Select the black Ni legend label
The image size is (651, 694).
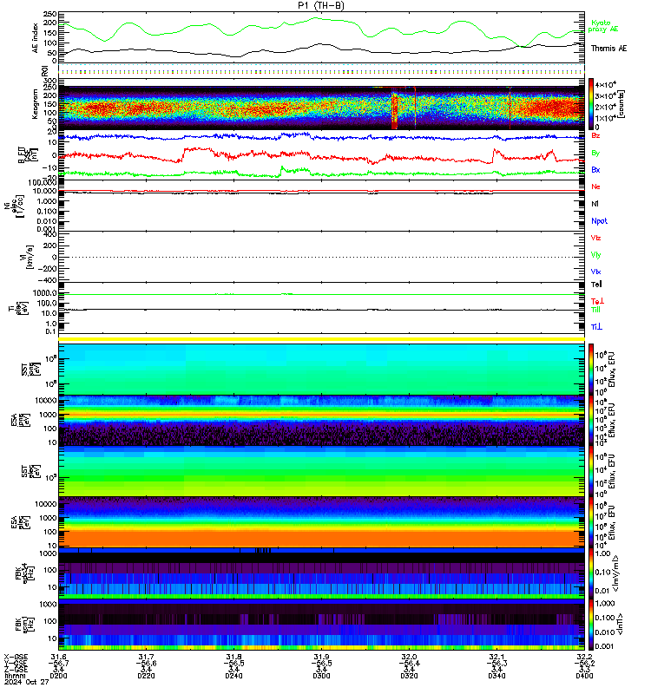(595, 204)
